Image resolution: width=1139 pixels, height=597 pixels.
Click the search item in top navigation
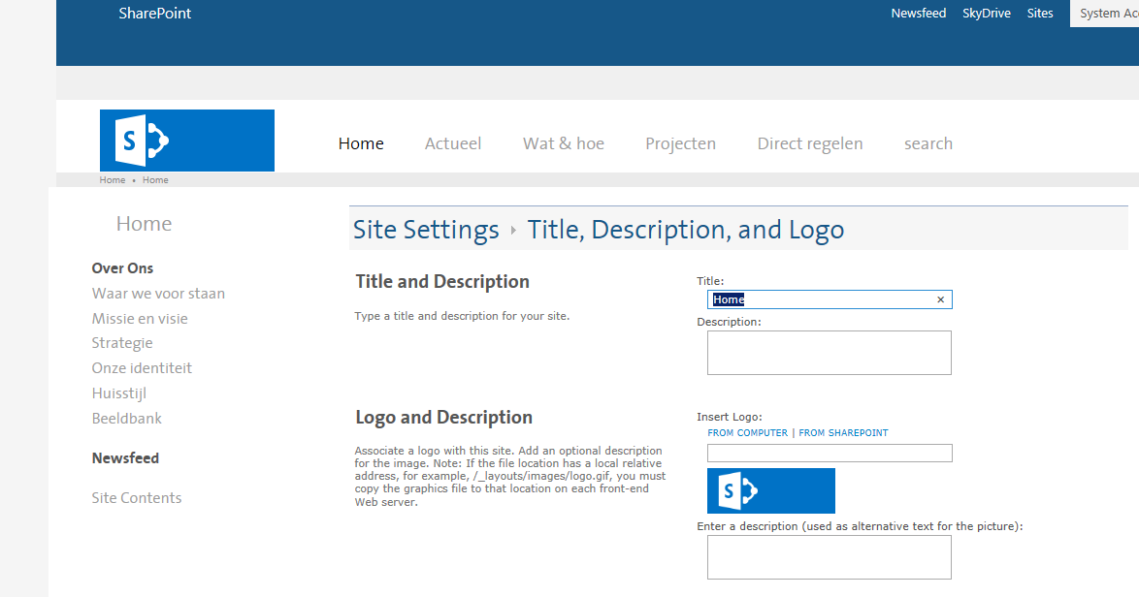click(927, 142)
